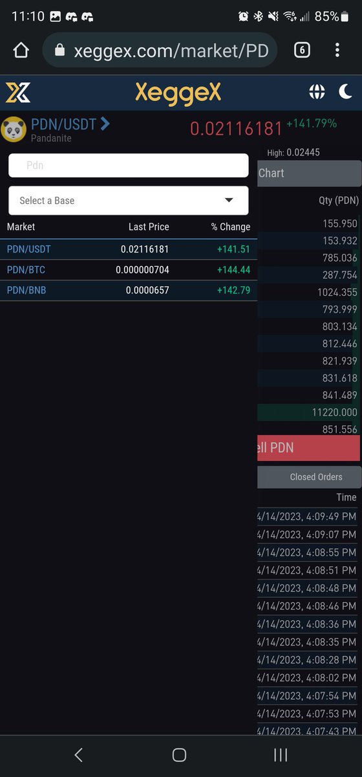362x777 pixels.
Task: Tap the Pandanite panda coin icon
Action: (14, 129)
